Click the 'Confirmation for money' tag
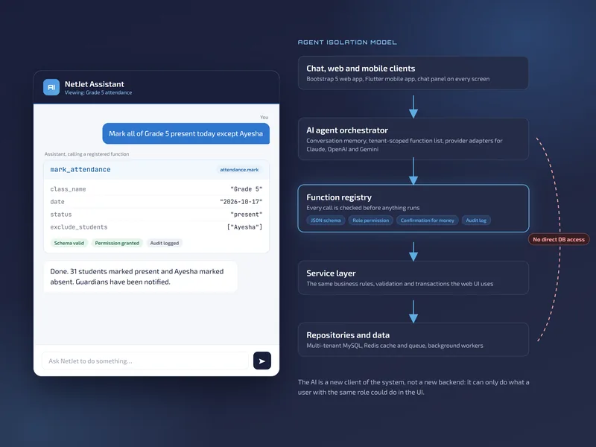The image size is (596, 447). 427,220
